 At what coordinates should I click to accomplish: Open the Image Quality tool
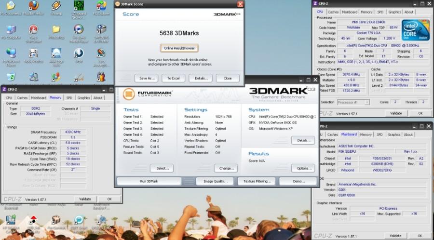coord(216,181)
